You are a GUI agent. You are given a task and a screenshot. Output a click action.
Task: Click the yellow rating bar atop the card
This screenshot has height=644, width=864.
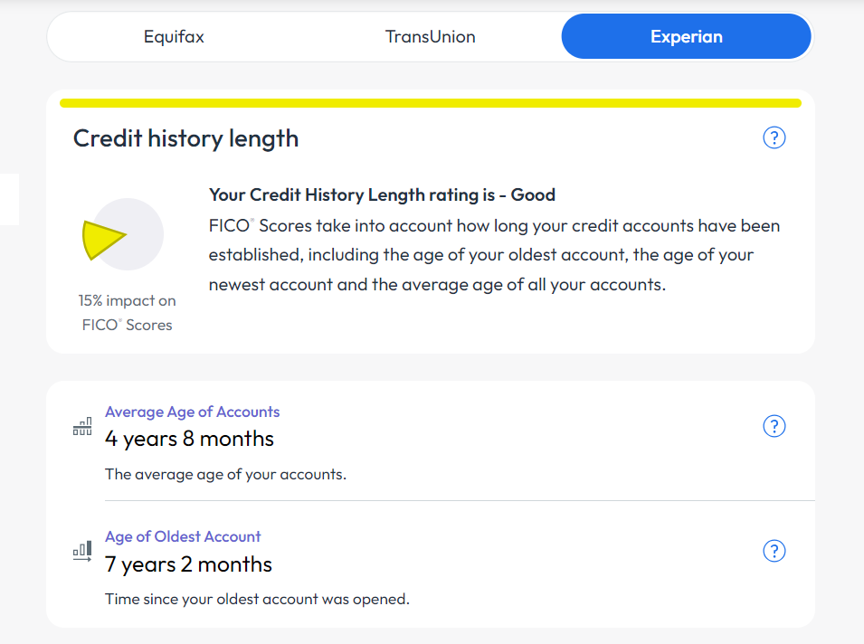[x=430, y=103]
